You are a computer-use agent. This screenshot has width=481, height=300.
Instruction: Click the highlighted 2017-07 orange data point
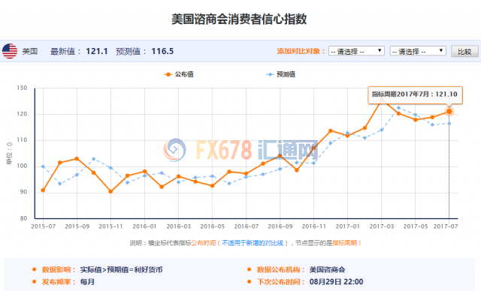pyautogui.click(x=449, y=112)
